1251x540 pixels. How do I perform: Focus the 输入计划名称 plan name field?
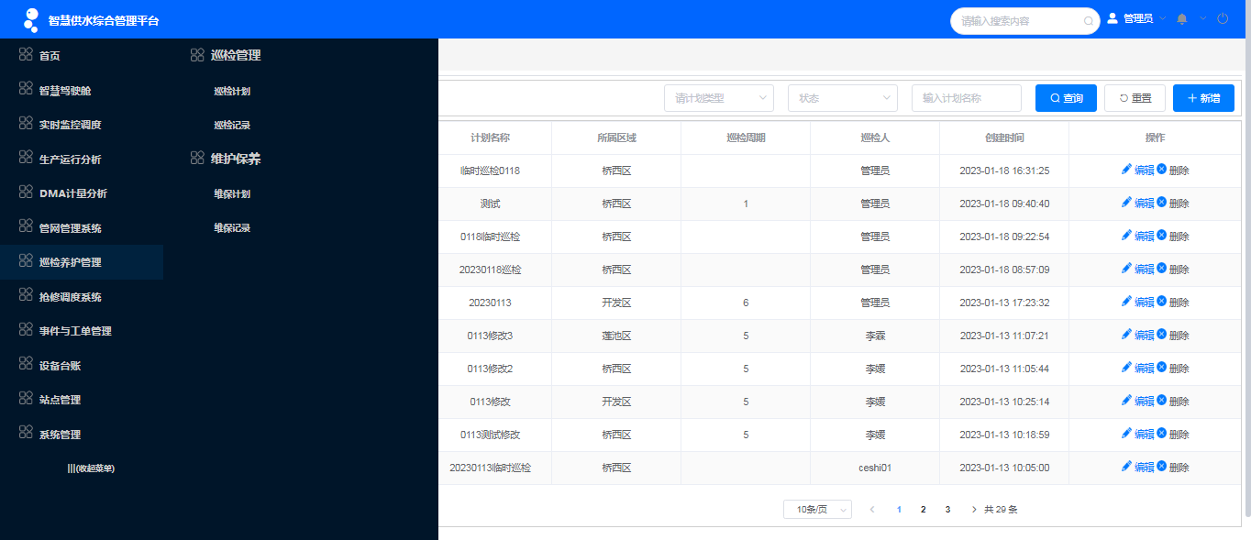pos(967,98)
